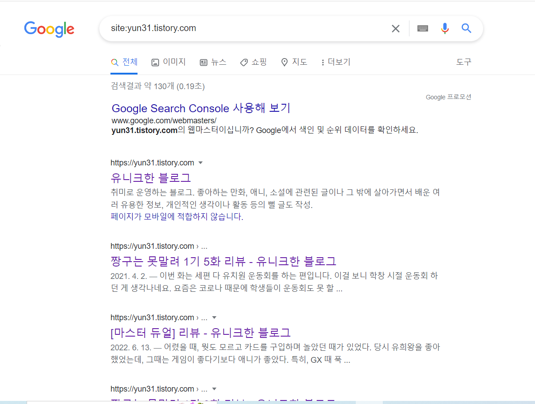The width and height of the screenshot is (535, 404).
Task: Click 페이지가 모바일에 적합하지 않습니다 link
Action: (177, 217)
